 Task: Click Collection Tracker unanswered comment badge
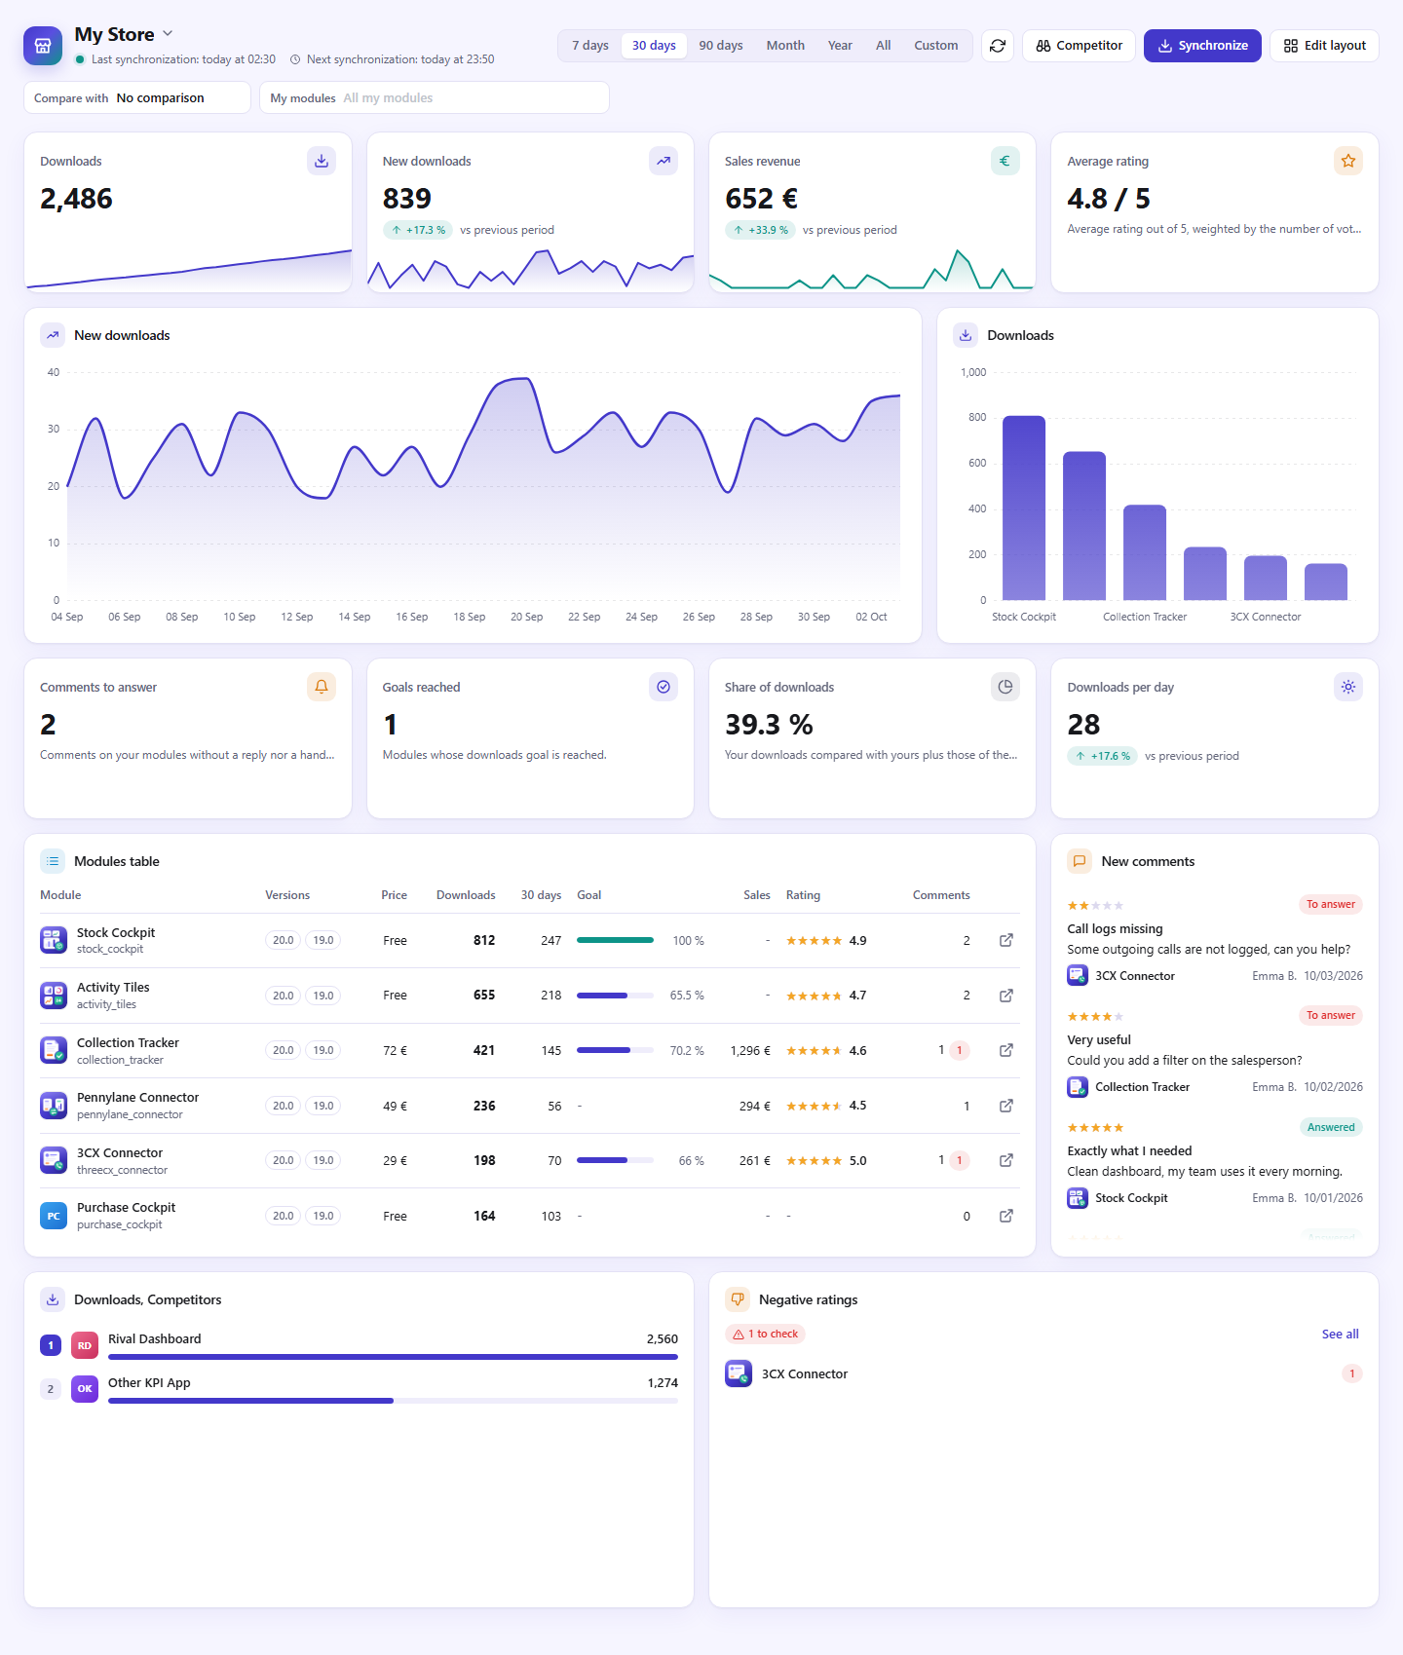click(x=959, y=1050)
